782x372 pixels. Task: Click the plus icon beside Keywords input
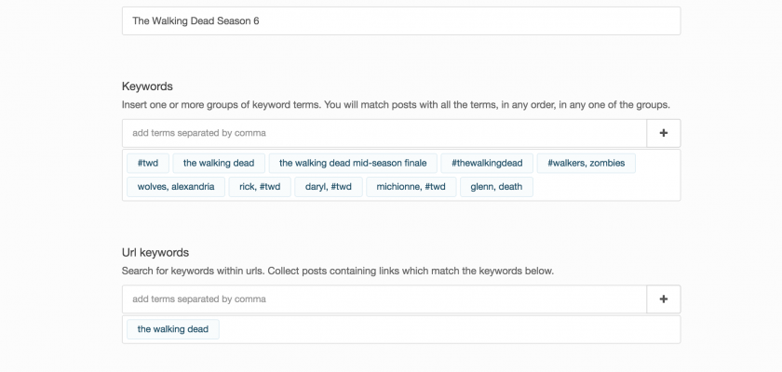tap(664, 133)
